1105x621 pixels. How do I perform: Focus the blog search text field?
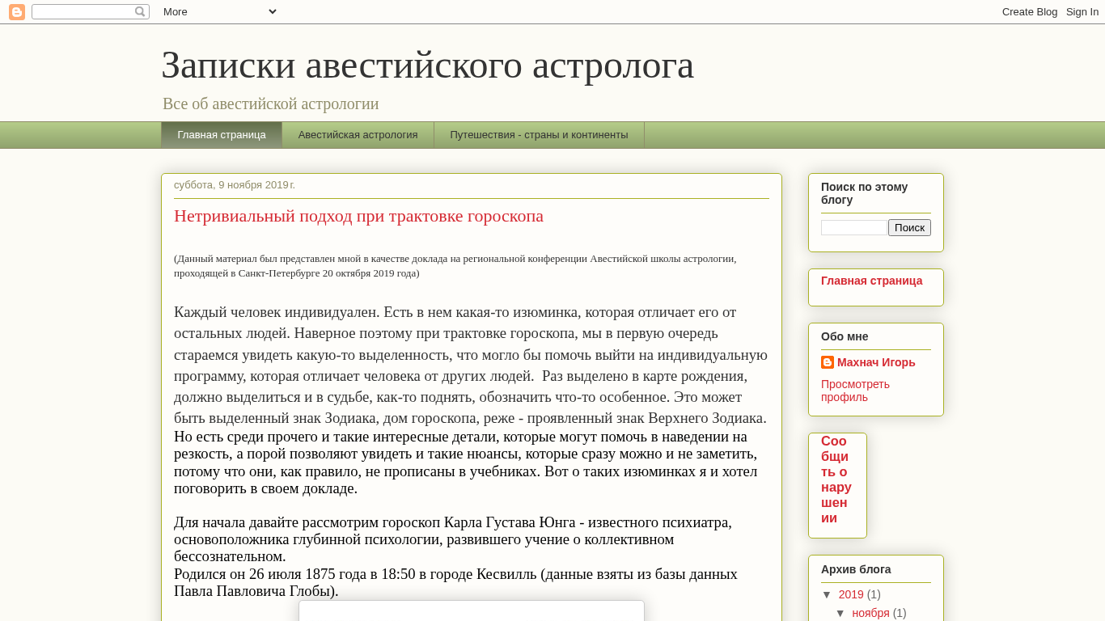pos(854,228)
